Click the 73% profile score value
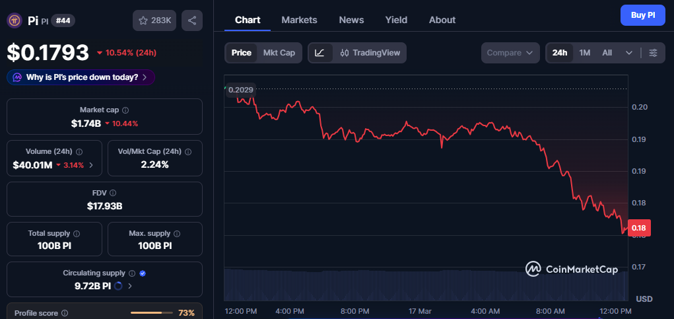Image resolution: width=674 pixels, height=319 pixels. click(186, 313)
